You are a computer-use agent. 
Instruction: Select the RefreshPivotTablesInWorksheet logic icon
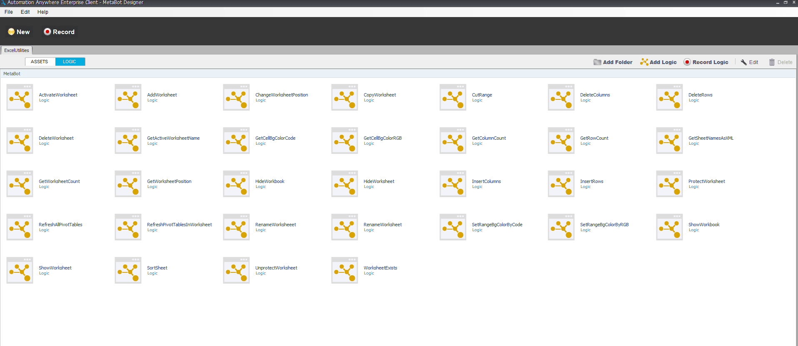point(128,227)
